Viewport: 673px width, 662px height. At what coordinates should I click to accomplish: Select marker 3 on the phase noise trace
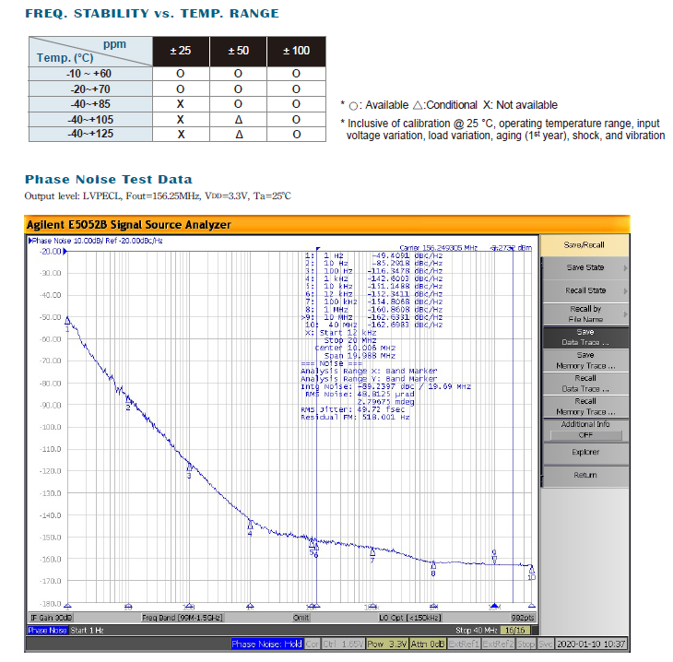[189, 467]
